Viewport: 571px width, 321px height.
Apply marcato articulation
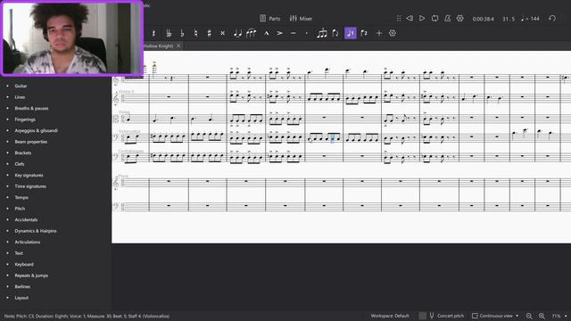266,33
